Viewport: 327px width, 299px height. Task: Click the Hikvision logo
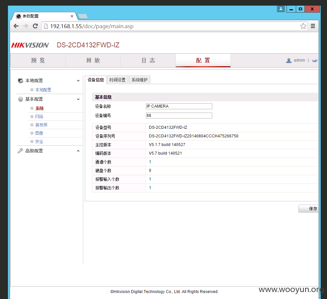pos(30,45)
